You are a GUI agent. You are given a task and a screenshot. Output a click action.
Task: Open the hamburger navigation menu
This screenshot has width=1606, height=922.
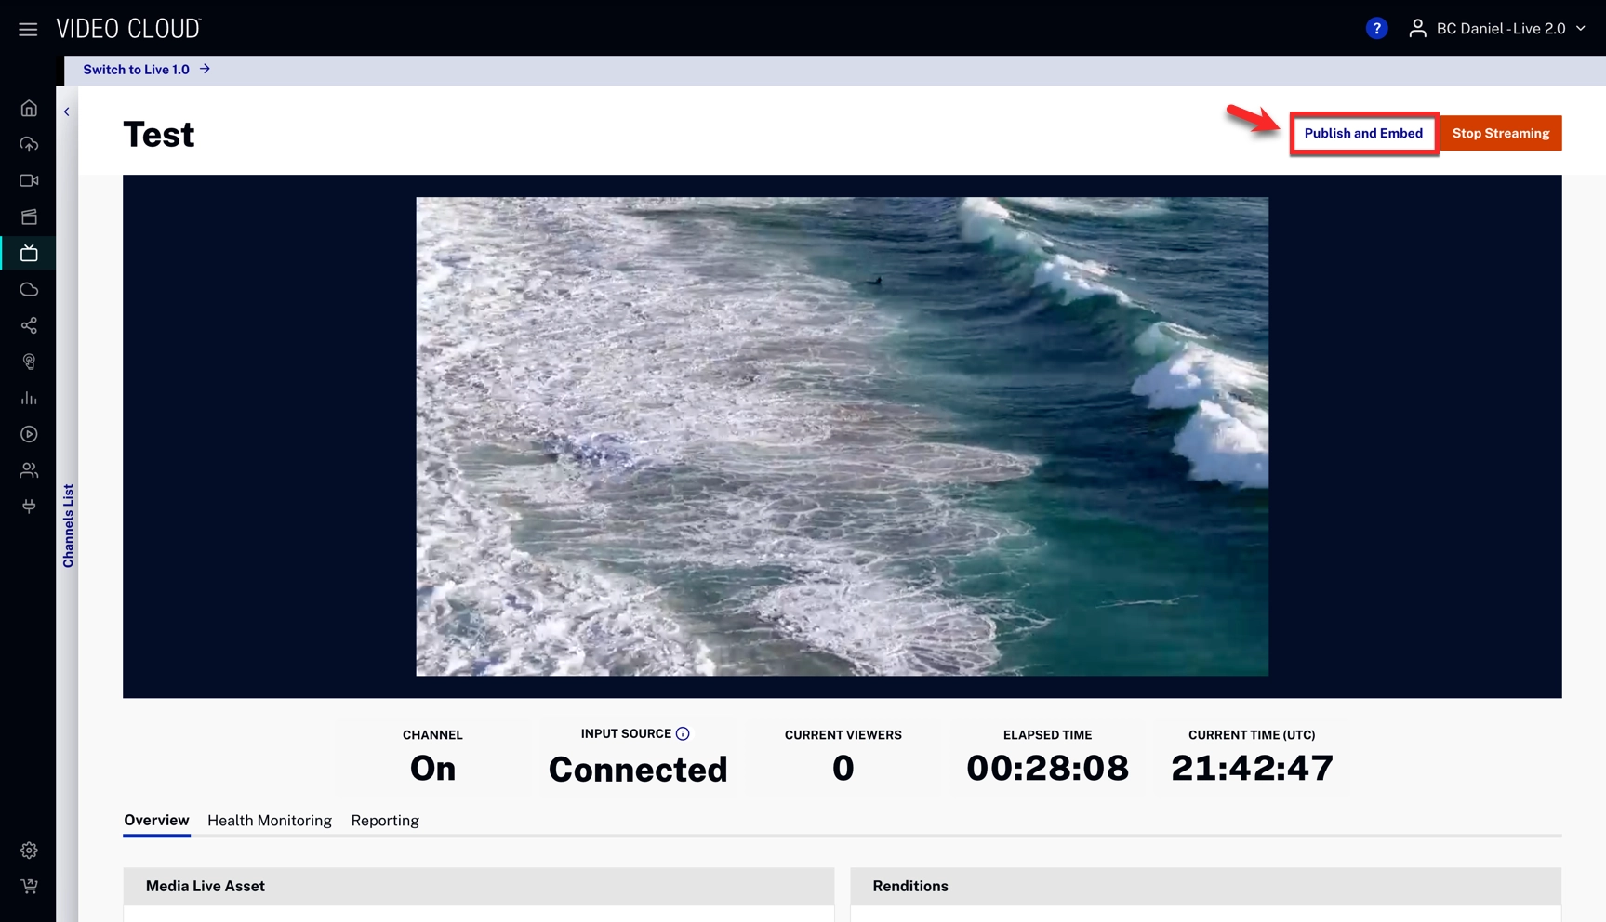(28, 29)
